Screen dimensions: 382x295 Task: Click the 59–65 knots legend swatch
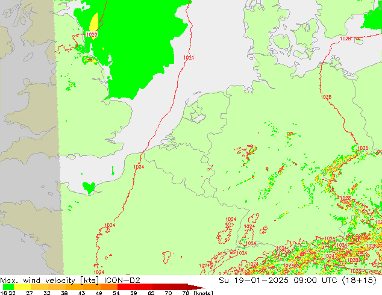click(x=143, y=287)
